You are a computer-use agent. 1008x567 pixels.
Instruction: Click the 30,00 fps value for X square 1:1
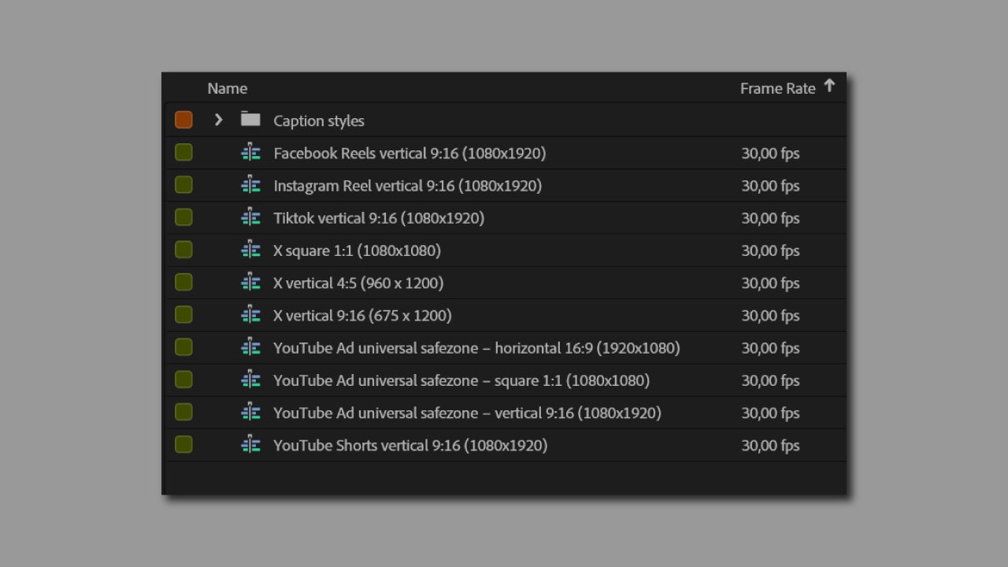[x=770, y=250]
